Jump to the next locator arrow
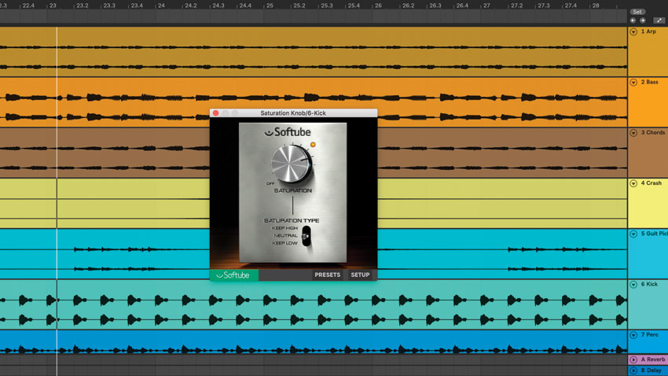The width and height of the screenshot is (668, 376). [642, 20]
